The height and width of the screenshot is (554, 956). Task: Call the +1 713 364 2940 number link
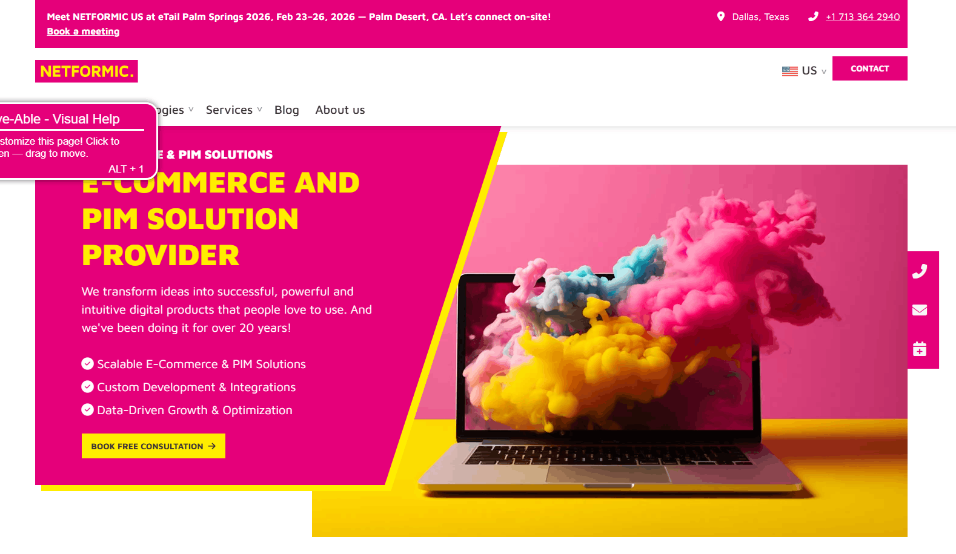(863, 17)
